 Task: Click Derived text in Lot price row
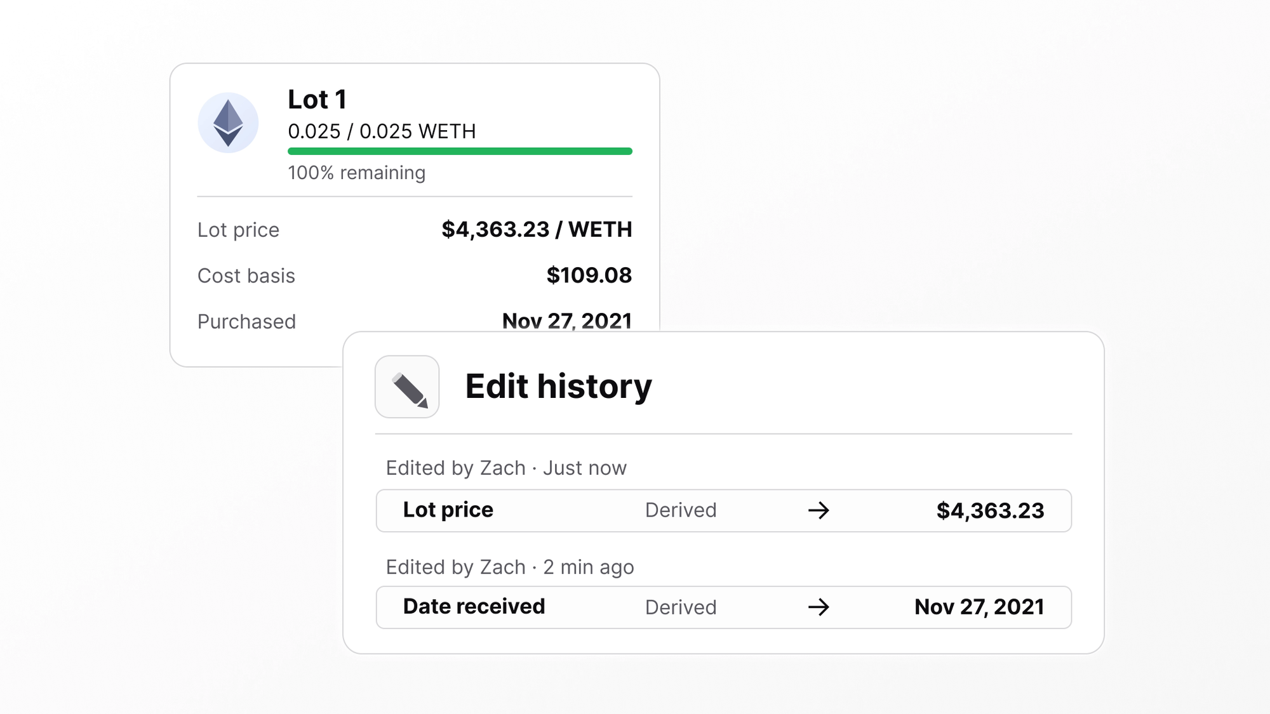(x=681, y=510)
